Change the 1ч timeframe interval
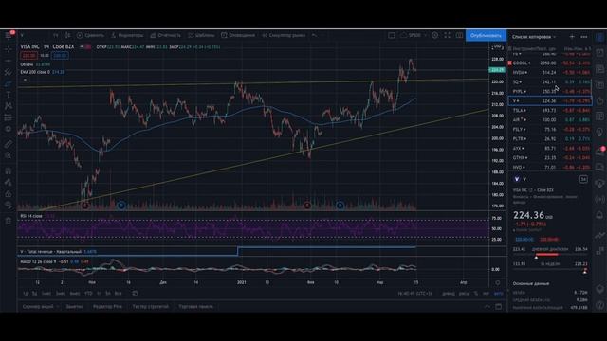 [x=56, y=35]
